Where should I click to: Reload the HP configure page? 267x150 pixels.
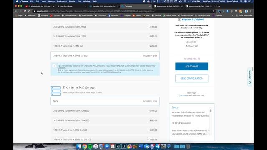pos(25,11)
